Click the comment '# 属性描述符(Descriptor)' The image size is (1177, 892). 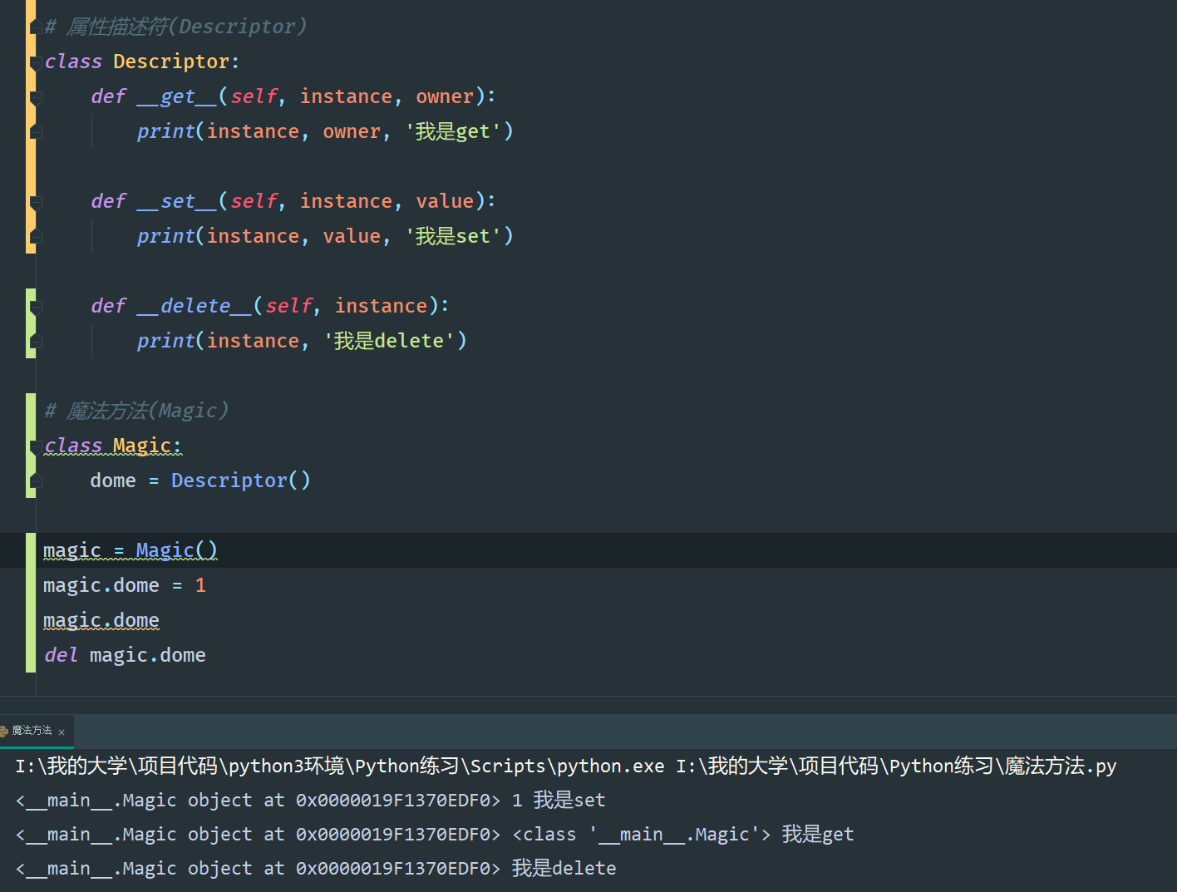tap(175, 27)
